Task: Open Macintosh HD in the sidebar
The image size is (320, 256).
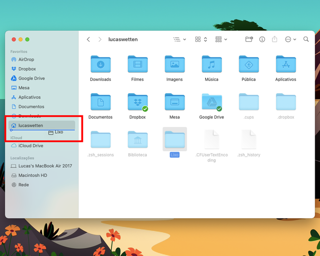Action: pos(42,175)
